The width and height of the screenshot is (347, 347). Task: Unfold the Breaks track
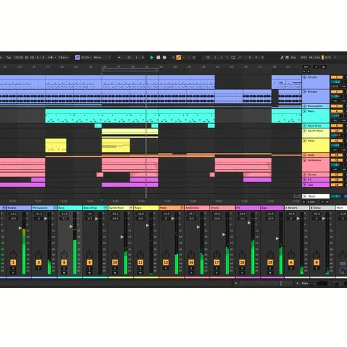coord(304,92)
